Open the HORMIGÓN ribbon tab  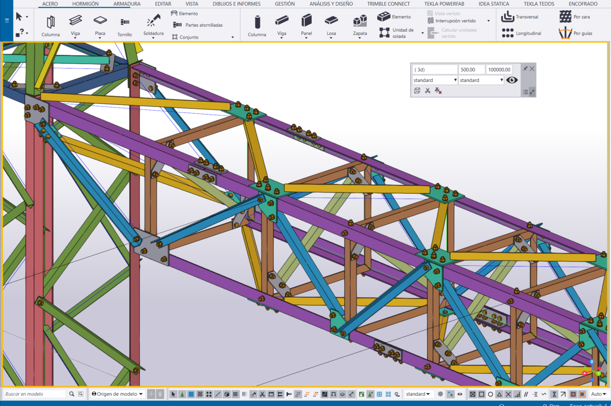85,4
